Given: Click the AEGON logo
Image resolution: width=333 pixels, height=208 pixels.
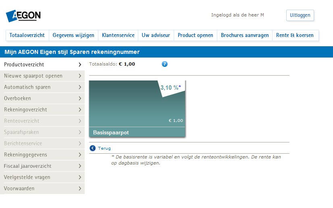Looking at the screenshot, I should [x=23, y=16].
